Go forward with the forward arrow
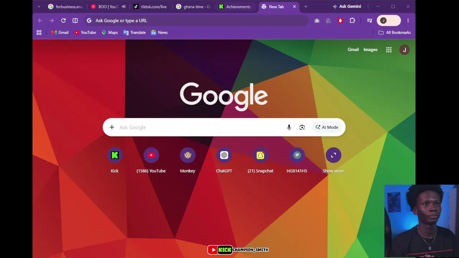 (52, 20)
